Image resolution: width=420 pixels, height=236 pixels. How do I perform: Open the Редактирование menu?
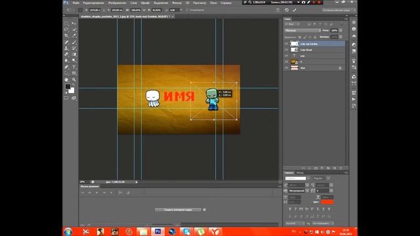click(x=93, y=3)
